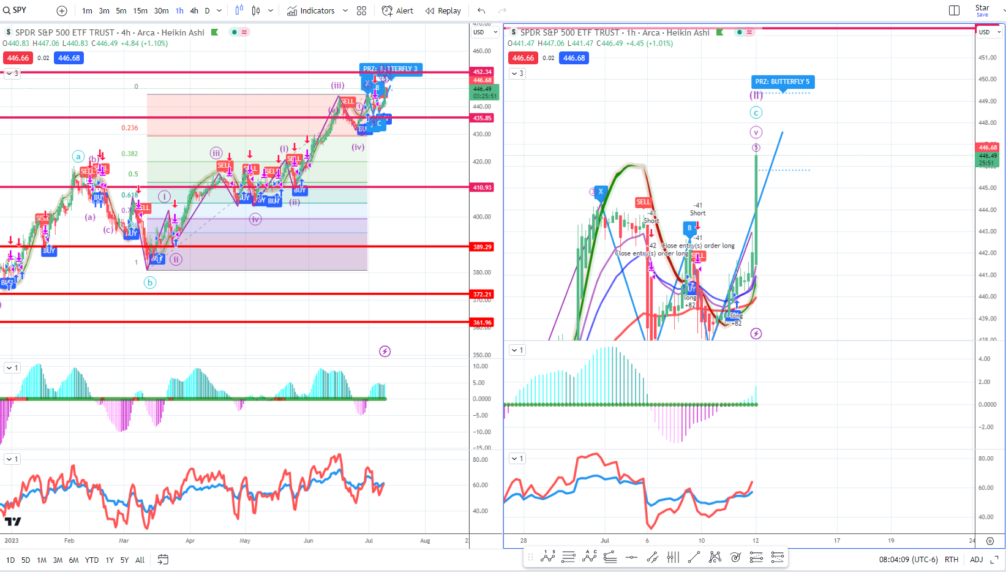Collapse the 4h histogram pane legend
This screenshot has width=1006, height=572.
pos(12,368)
